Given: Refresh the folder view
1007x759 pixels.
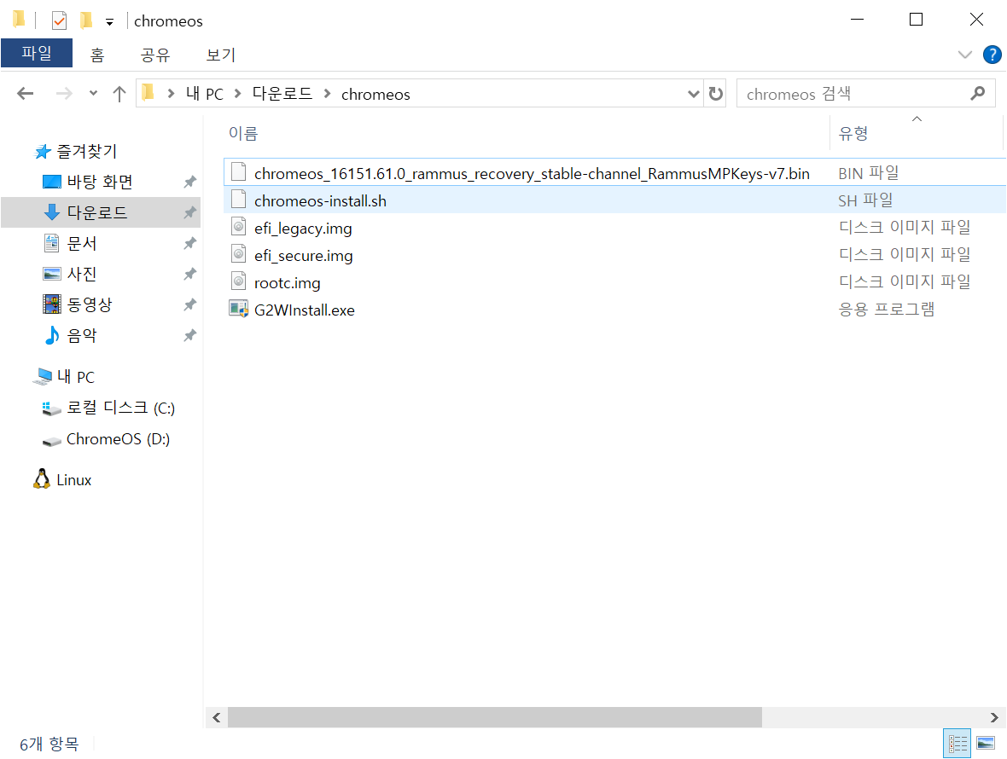Looking at the screenshot, I should pyautogui.click(x=715, y=94).
